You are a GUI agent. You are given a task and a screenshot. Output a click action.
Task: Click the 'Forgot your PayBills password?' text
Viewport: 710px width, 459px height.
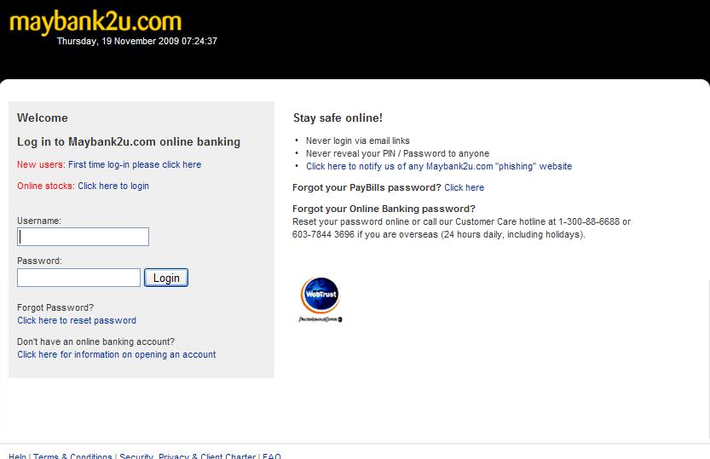tap(367, 187)
